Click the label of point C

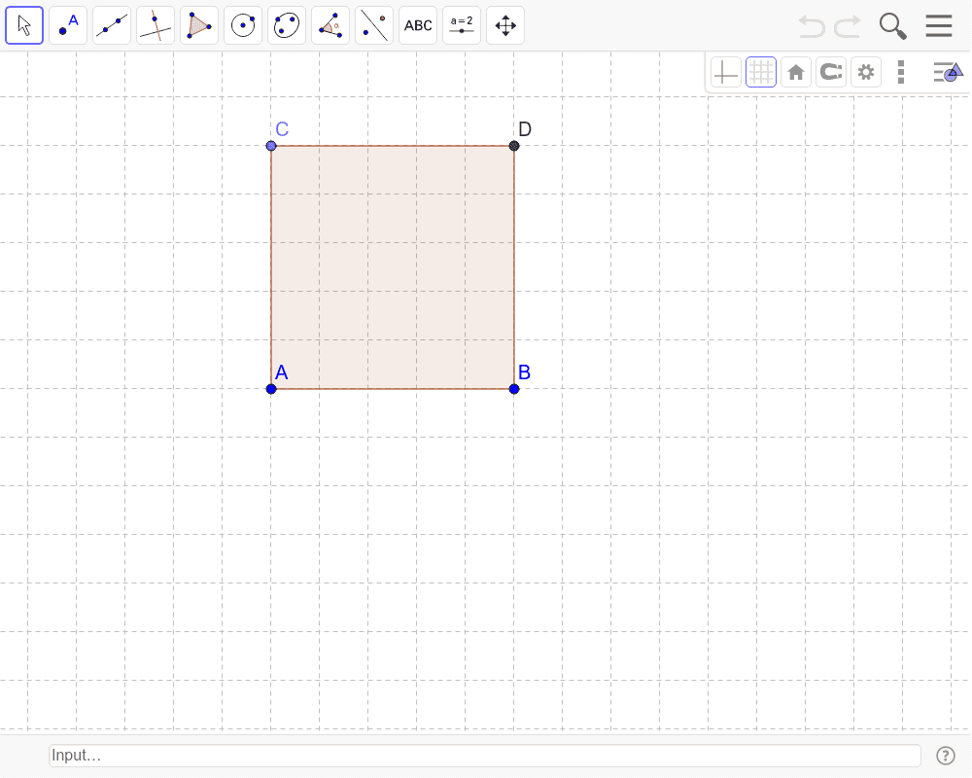pyautogui.click(x=282, y=129)
